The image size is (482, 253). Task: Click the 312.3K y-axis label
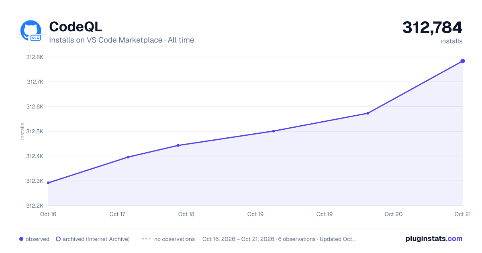click(35, 181)
